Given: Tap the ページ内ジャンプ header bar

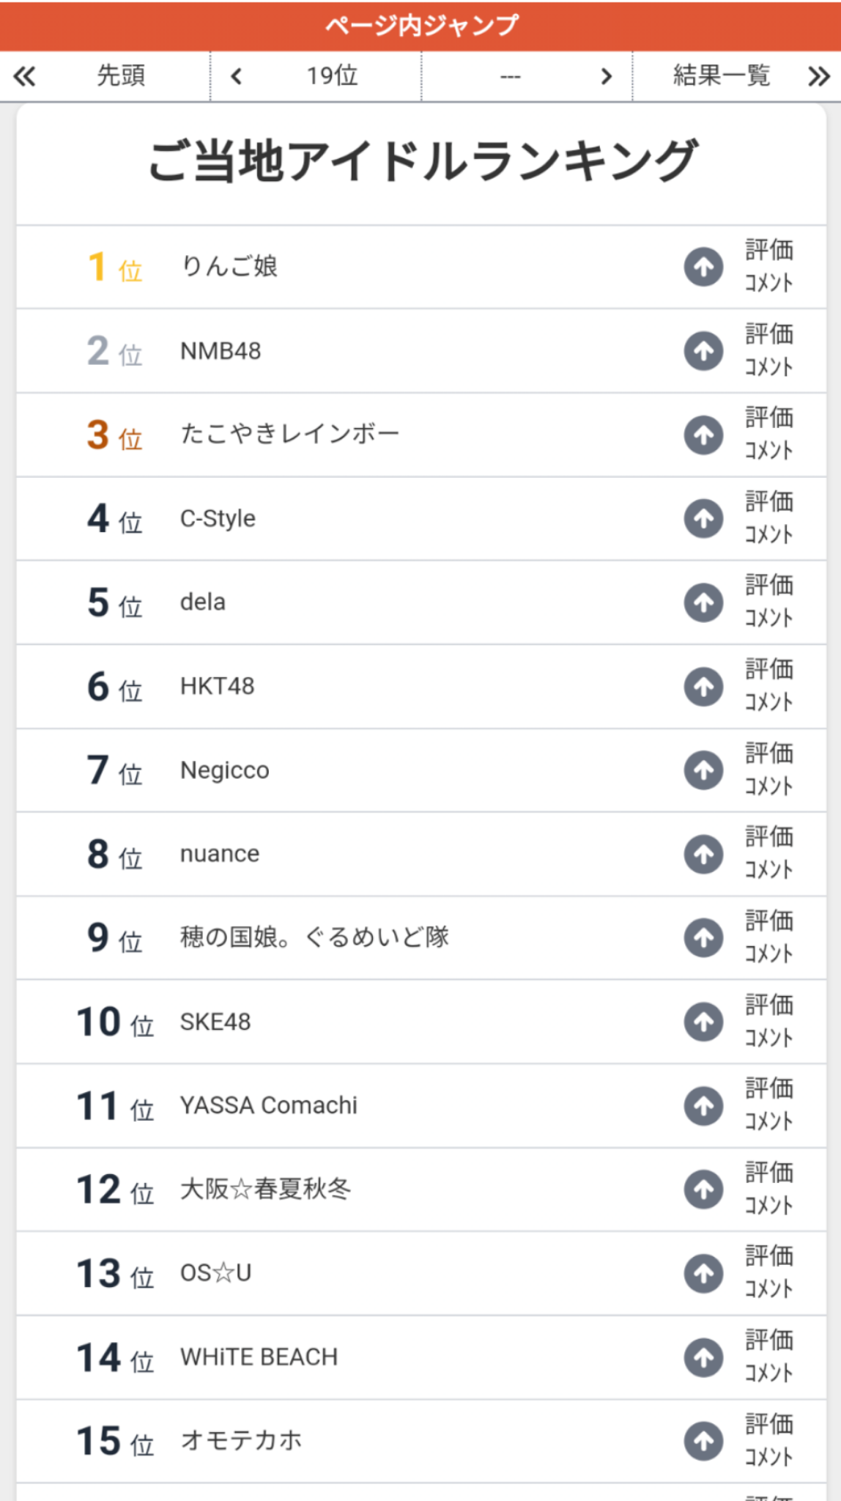Looking at the screenshot, I should [420, 26].
